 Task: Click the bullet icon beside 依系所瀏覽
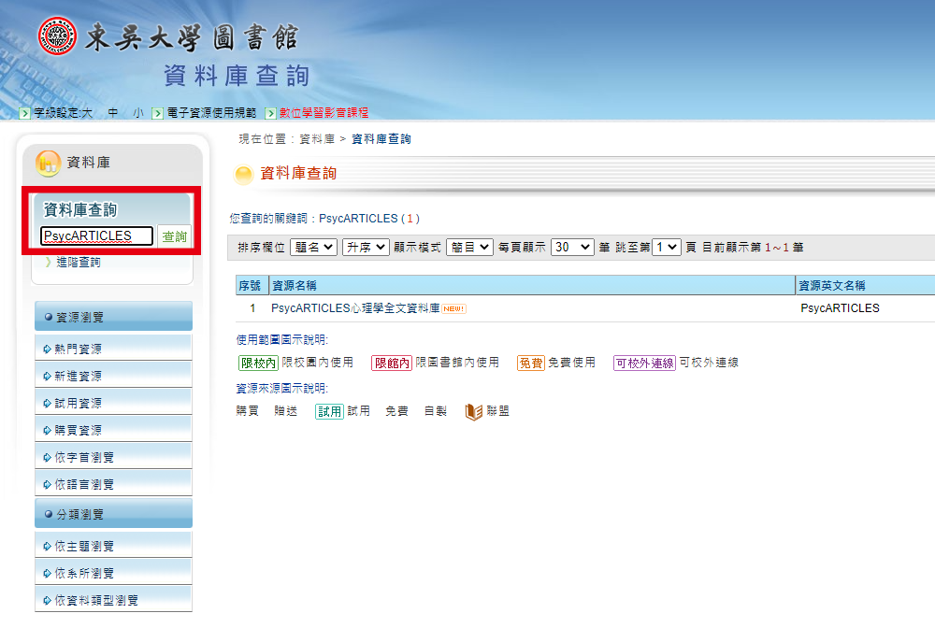47,574
